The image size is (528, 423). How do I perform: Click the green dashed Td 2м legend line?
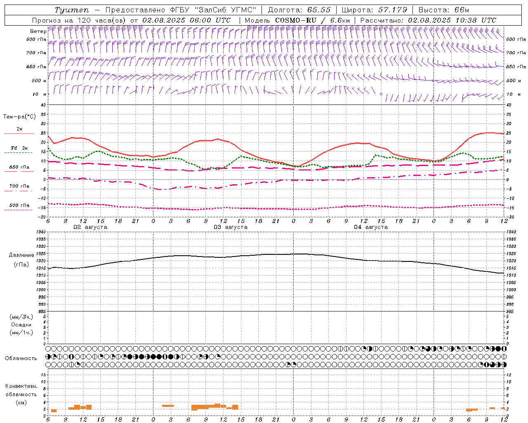(x=18, y=152)
